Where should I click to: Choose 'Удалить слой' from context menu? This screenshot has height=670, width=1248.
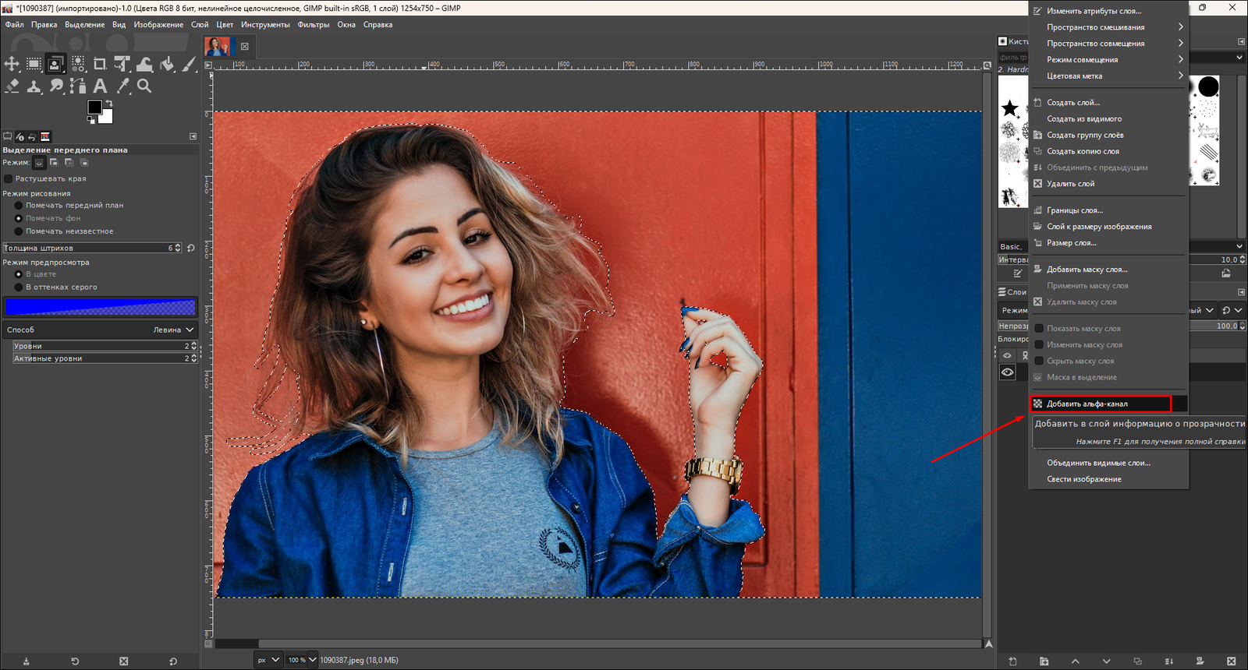(1108, 184)
